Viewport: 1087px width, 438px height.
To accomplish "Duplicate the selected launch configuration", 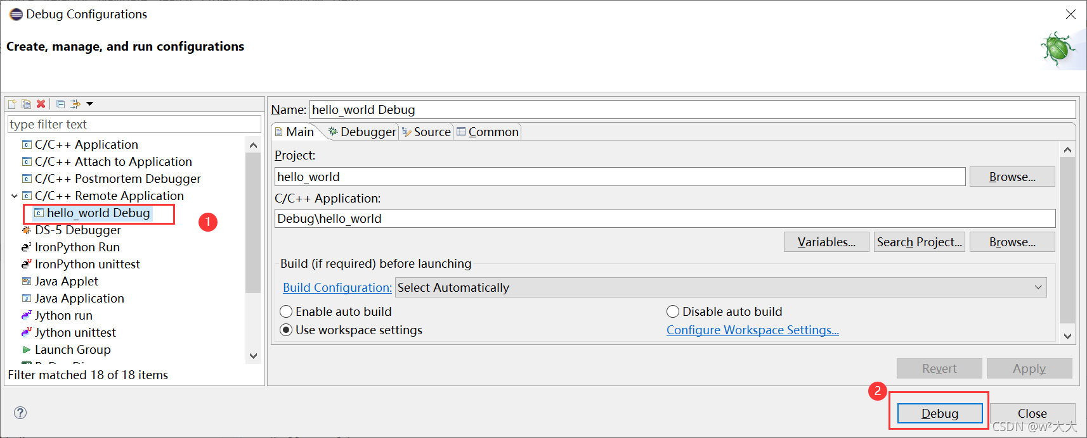I will pyautogui.click(x=26, y=104).
